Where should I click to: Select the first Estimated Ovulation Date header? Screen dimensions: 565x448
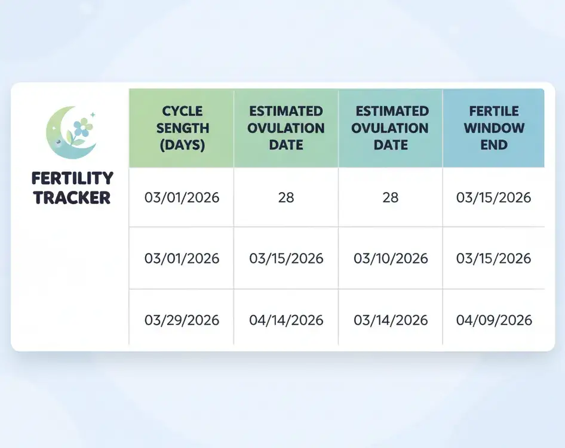(x=286, y=128)
